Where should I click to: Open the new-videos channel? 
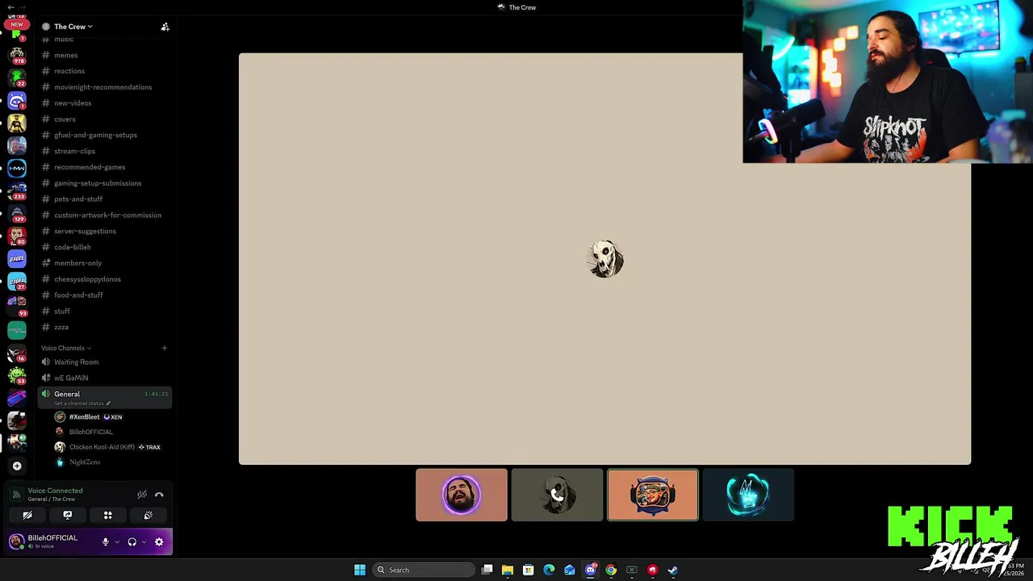click(105, 103)
